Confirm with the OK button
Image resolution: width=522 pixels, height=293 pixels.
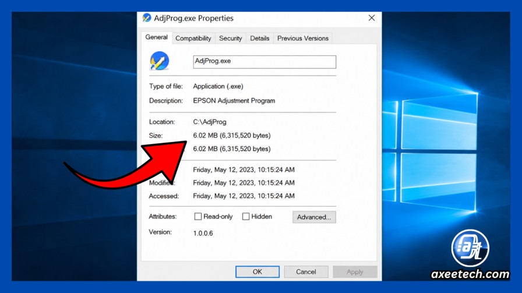[x=258, y=271]
